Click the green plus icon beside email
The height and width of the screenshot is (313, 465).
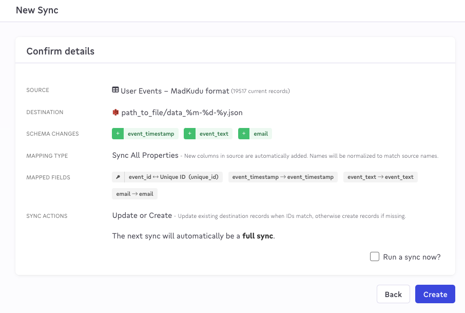coord(244,134)
